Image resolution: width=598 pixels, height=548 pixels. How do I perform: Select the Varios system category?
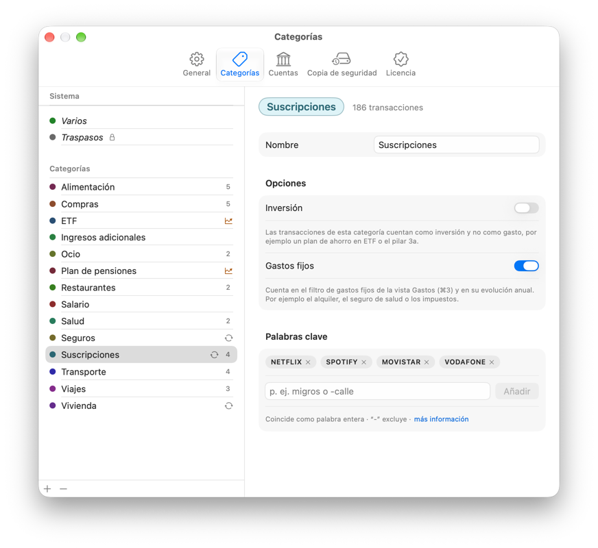pos(141,121)
